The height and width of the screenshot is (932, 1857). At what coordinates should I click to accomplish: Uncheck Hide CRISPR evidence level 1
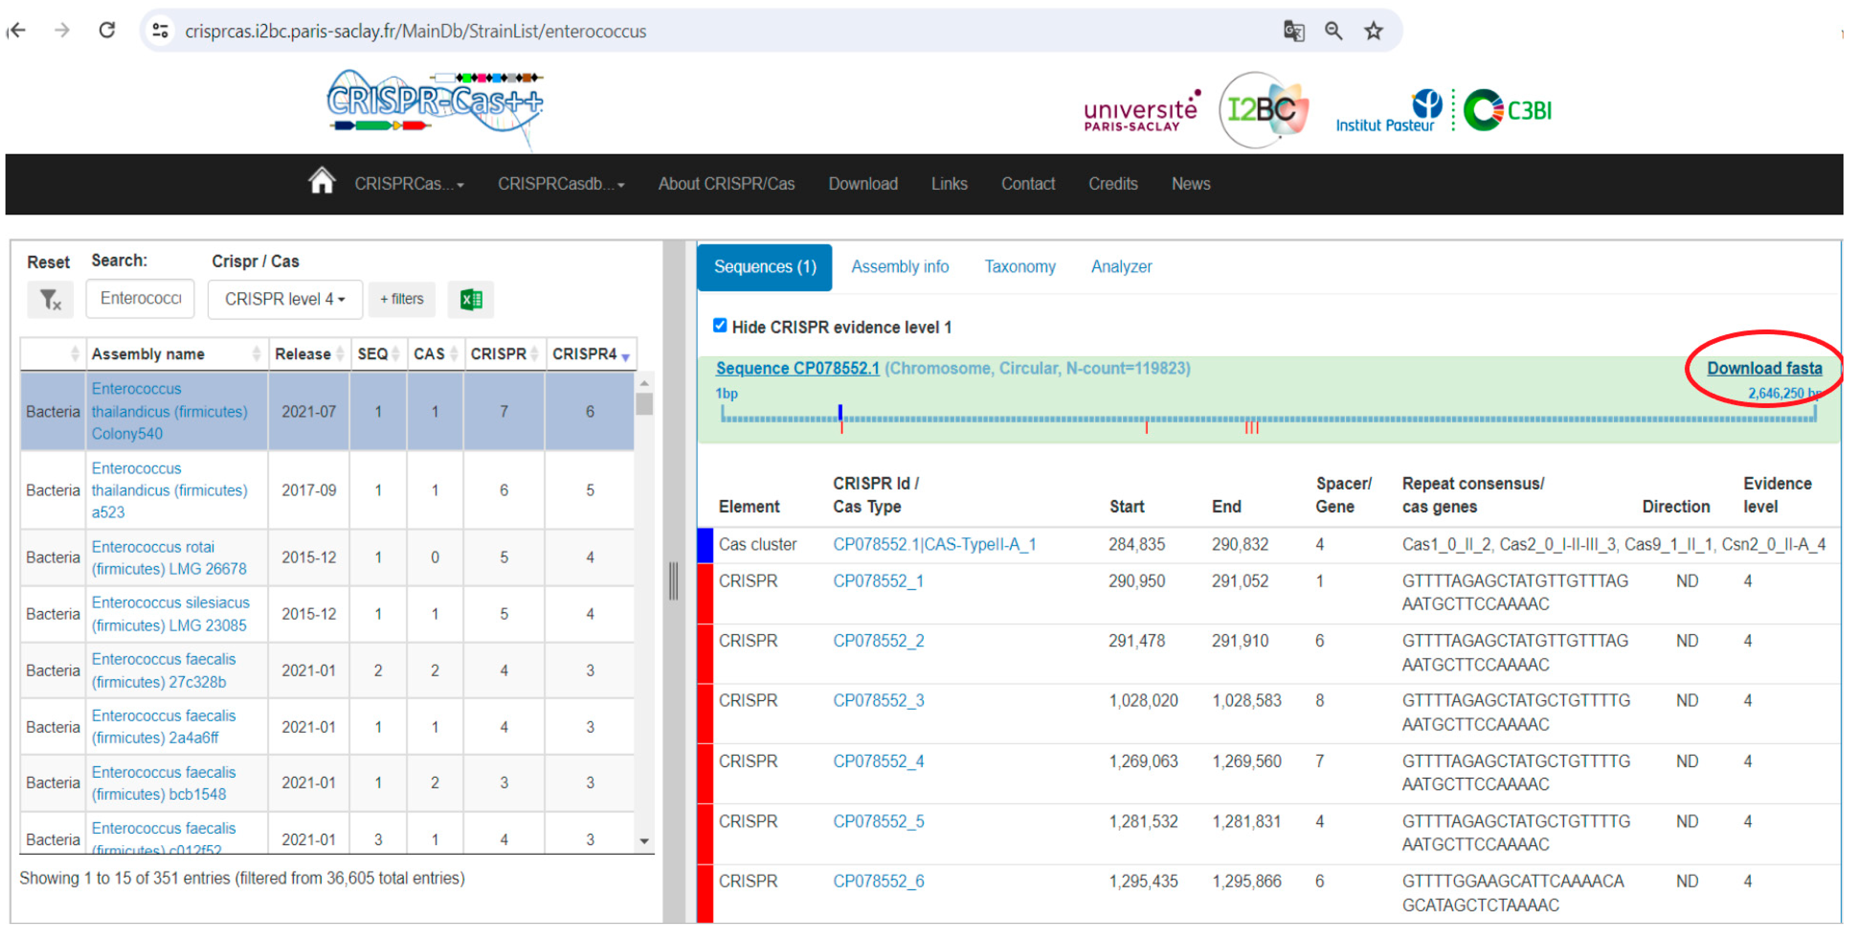click(x=719, y=325)
